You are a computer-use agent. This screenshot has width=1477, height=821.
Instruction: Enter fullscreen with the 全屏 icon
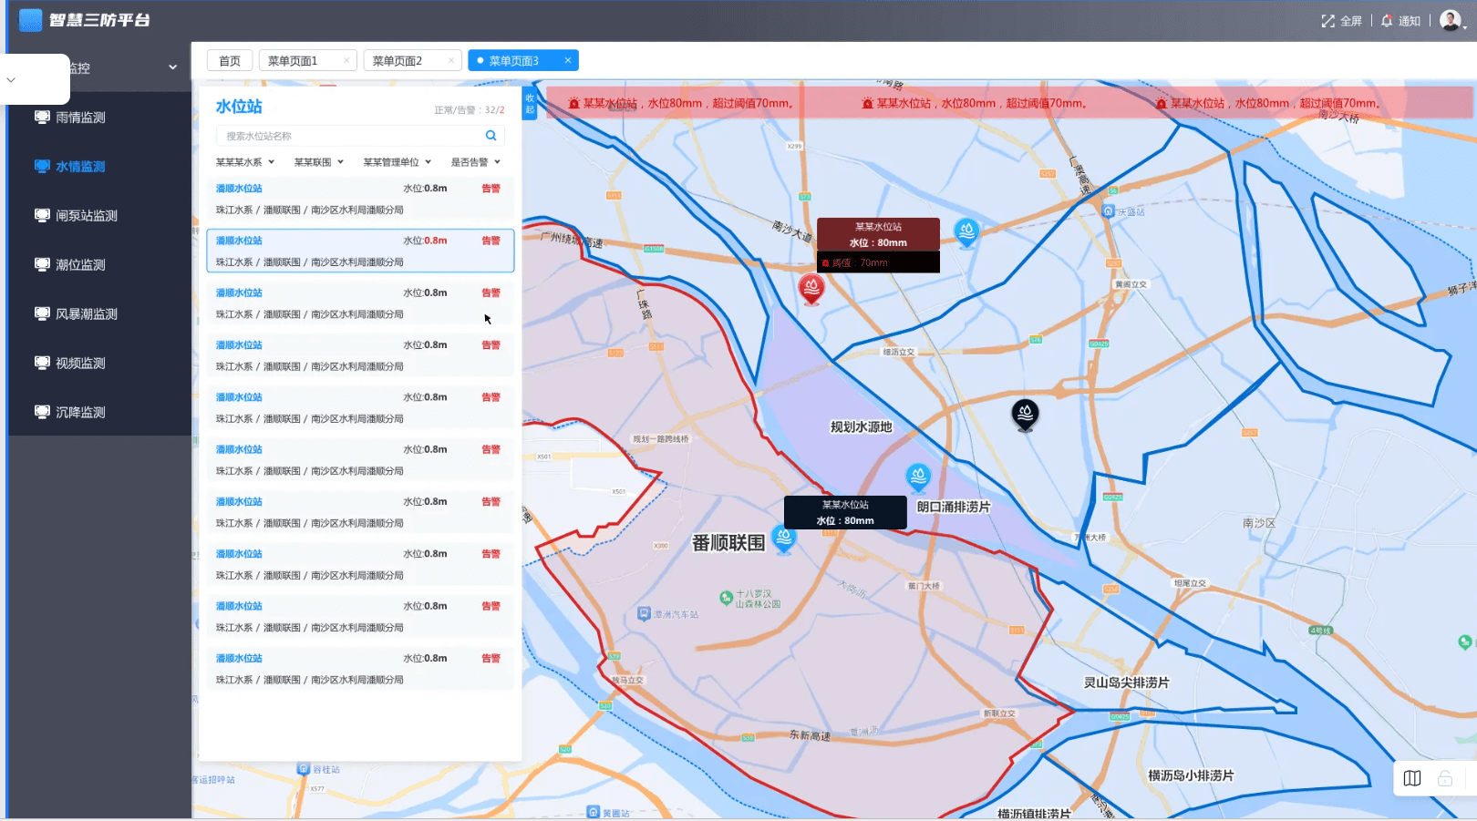1328,21
